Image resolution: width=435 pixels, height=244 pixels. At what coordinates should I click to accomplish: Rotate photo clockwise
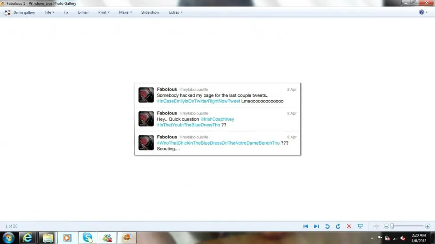pyautogui.click(x=338, y=226)
